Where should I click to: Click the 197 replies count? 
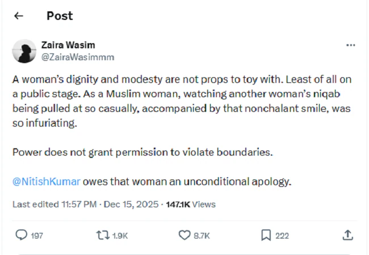point(36,235)
